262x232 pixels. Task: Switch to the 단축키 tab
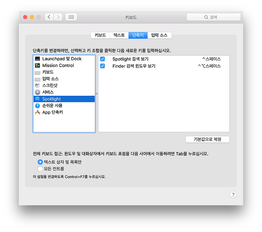(x=138, y=35)
